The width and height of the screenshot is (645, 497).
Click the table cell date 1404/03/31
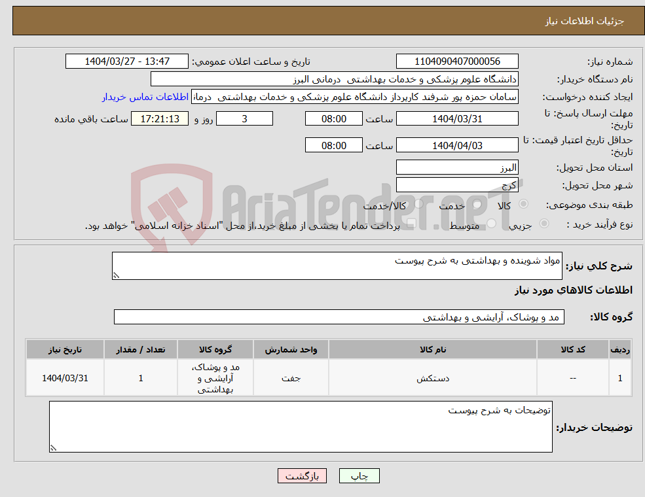coord(65,378)
